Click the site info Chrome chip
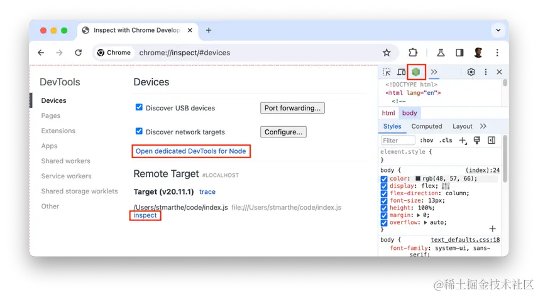The width and height of the screenshot is (538, 295). point(114,53)
